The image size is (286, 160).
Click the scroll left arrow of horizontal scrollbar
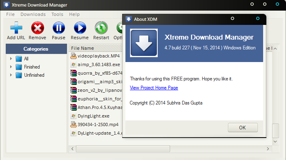click(72, 149)
